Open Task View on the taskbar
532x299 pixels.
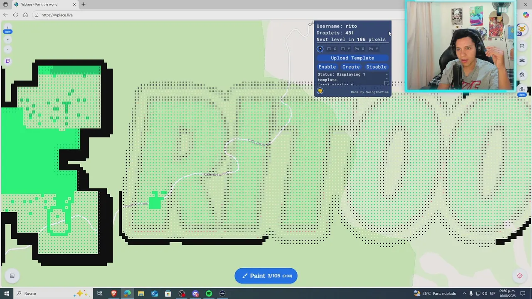100,294
